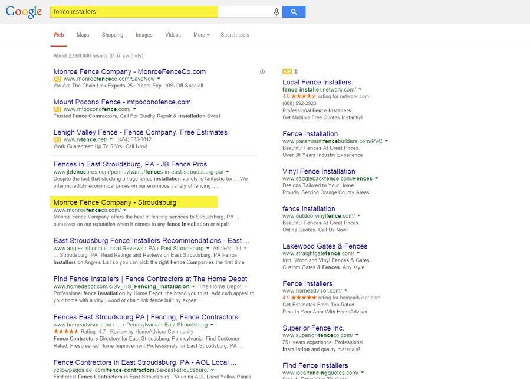Click the About 2,560,000 results text
The image size is (530, 379).
[98, 56]
